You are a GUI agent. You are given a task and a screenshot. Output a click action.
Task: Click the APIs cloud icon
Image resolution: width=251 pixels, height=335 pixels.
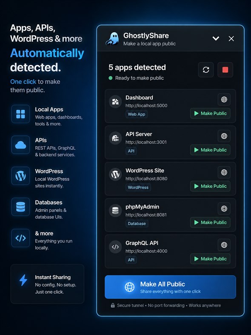tap(20, 145)
